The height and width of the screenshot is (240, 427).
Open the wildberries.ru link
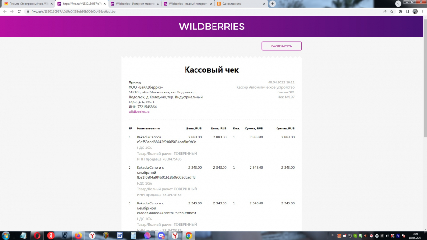[139, 111]
